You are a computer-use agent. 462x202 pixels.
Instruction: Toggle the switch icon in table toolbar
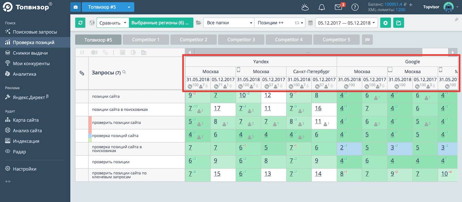pos(94,52)
